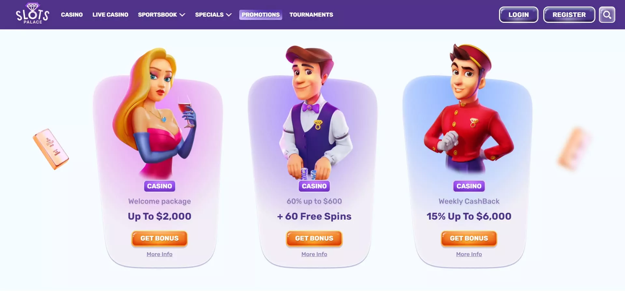Click the gold bar decoration icon
Viewport: 625px width, 291px height.
tap(51, 149)
